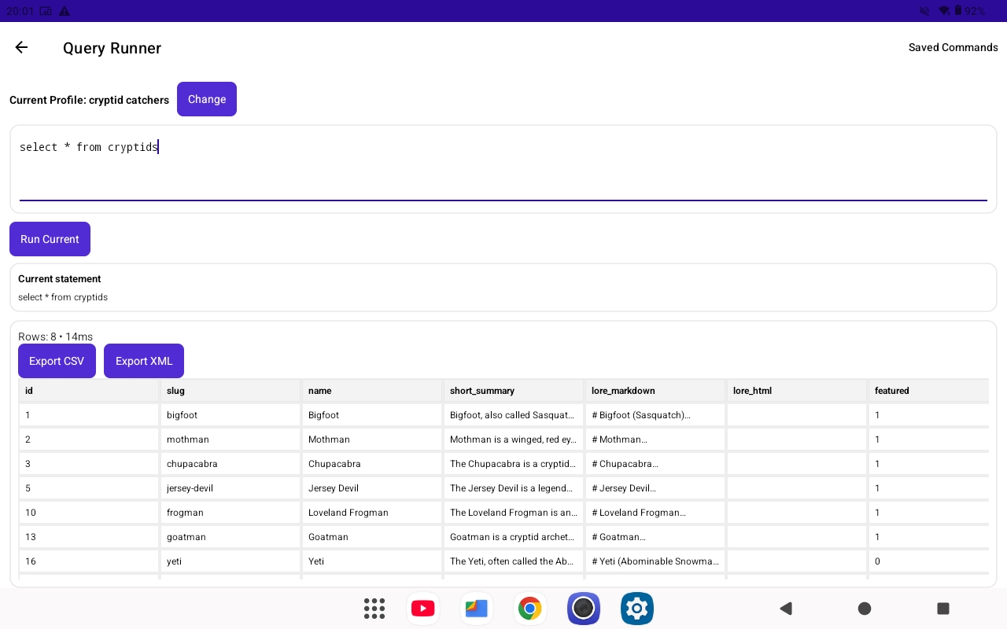The image size is (1007, 629).
Task: Click the Yeti row short_summary cell
Action: [x=514, y=561]
